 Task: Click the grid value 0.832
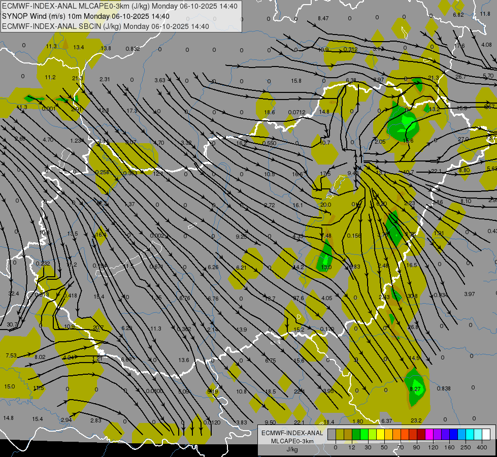point(133,49)
